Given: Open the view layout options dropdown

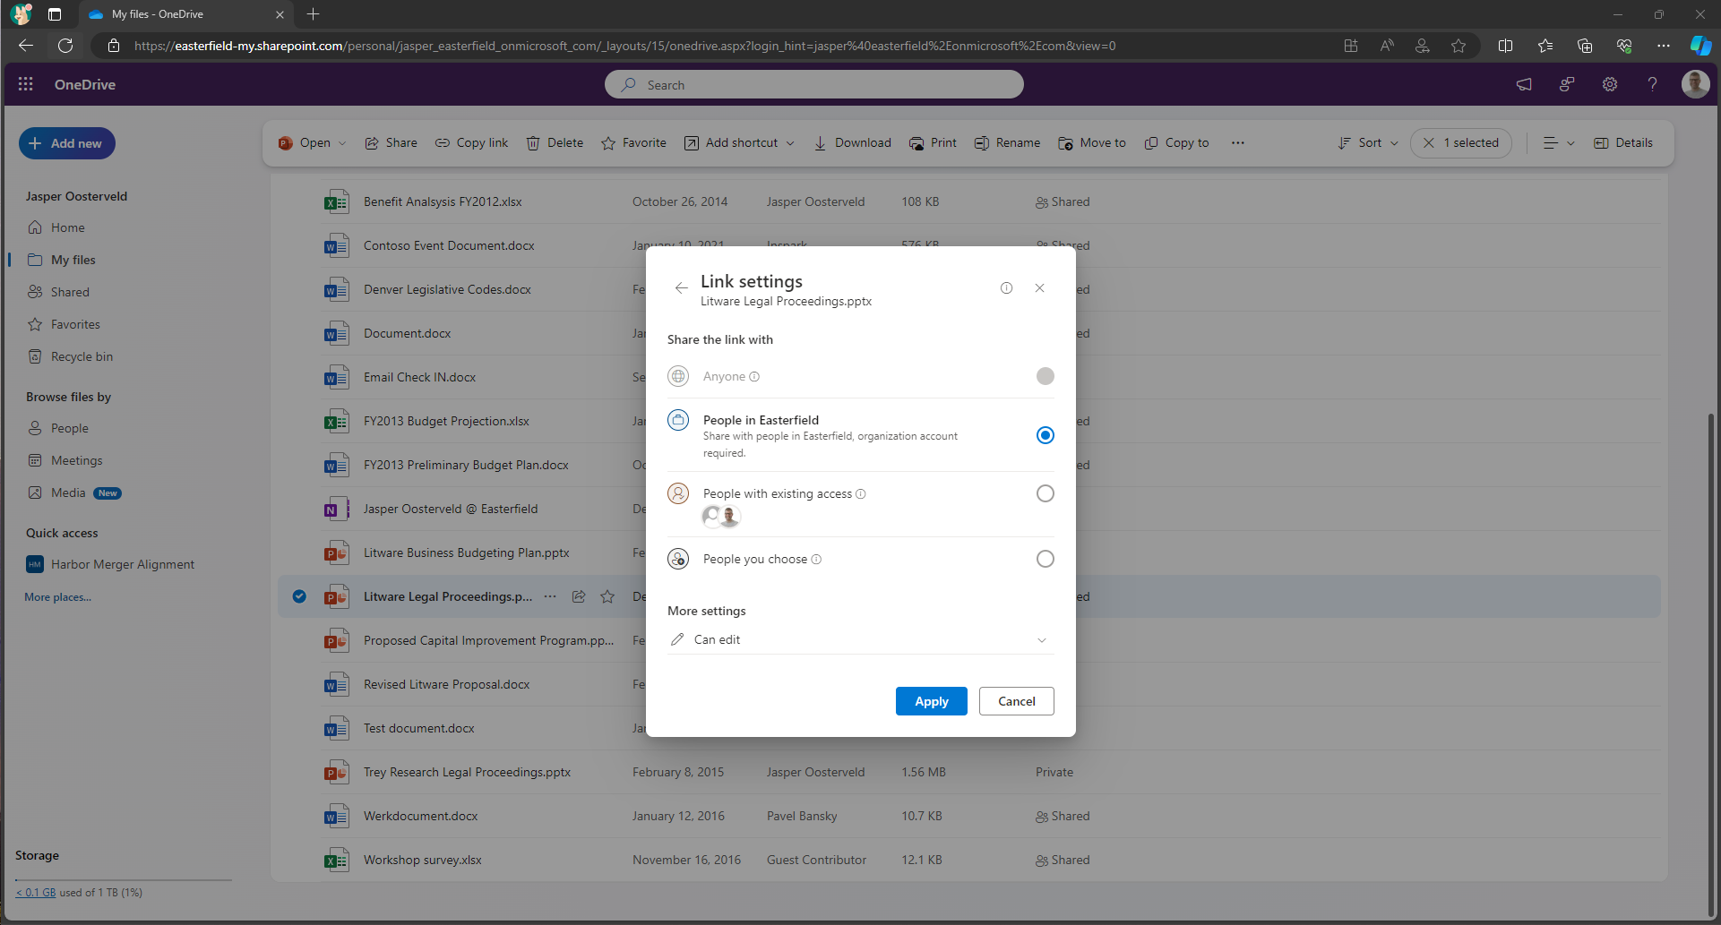Looking at the screenshot, I should point(1559,142).
